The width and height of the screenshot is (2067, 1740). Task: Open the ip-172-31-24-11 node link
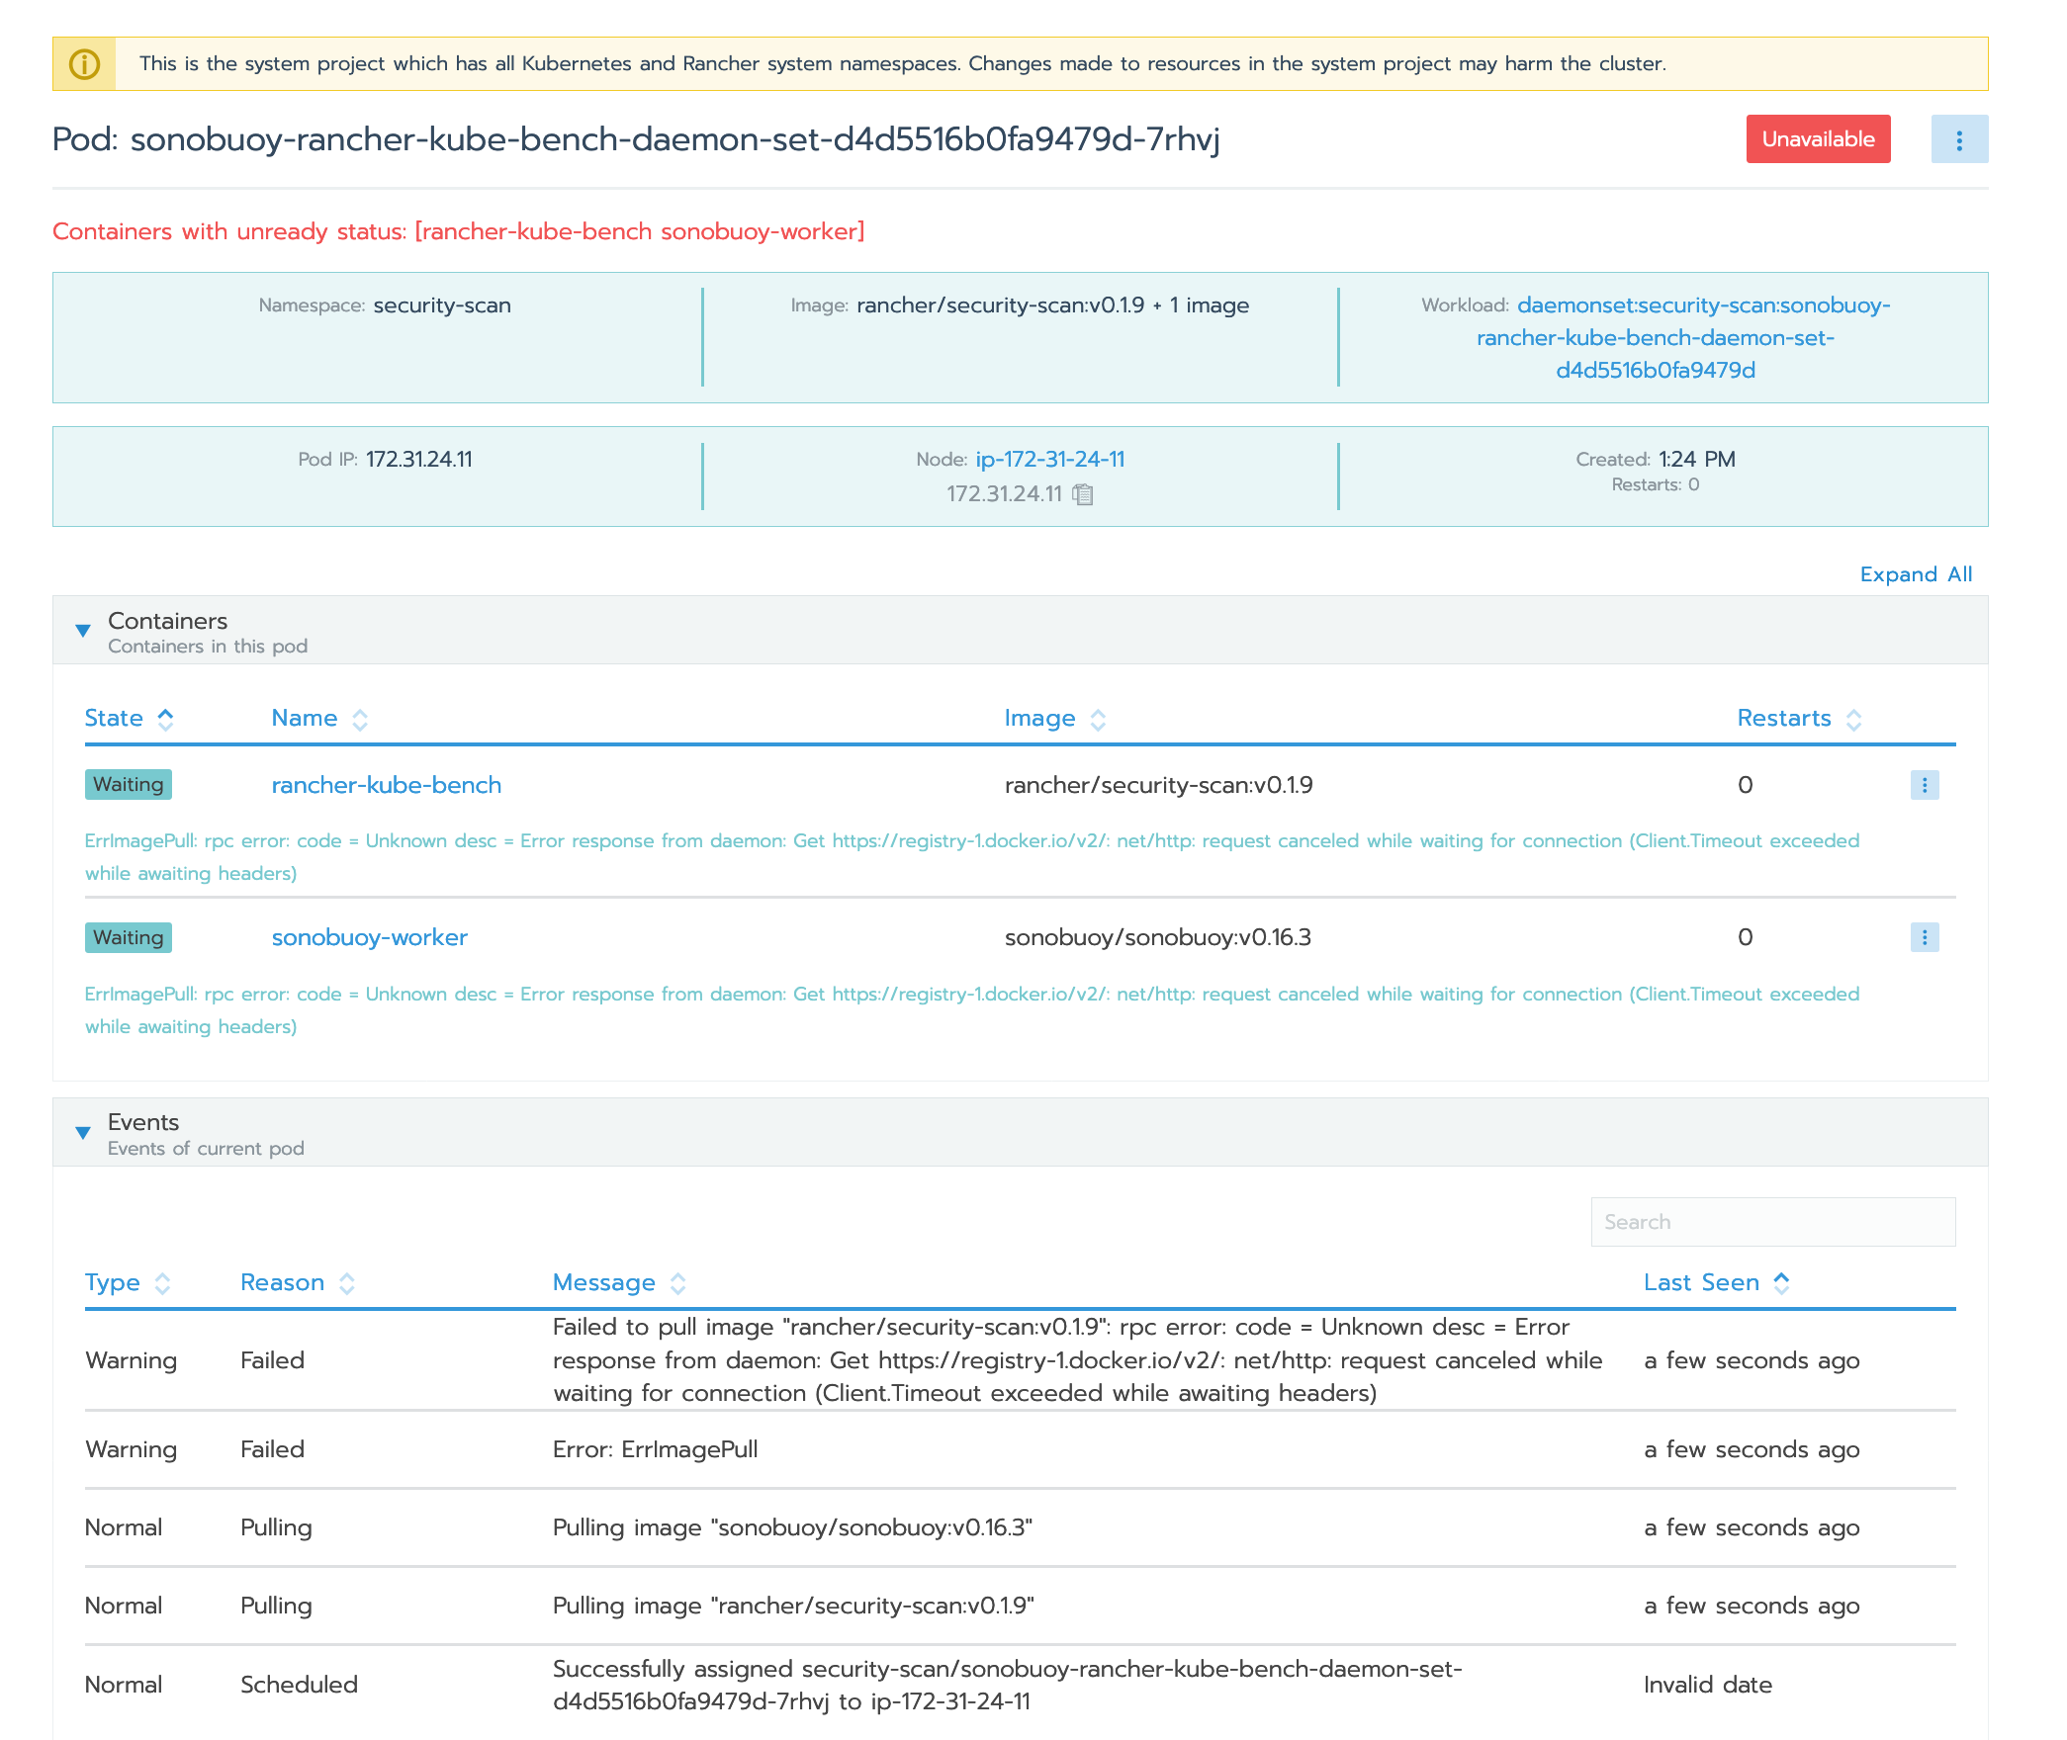point(1049,460)
